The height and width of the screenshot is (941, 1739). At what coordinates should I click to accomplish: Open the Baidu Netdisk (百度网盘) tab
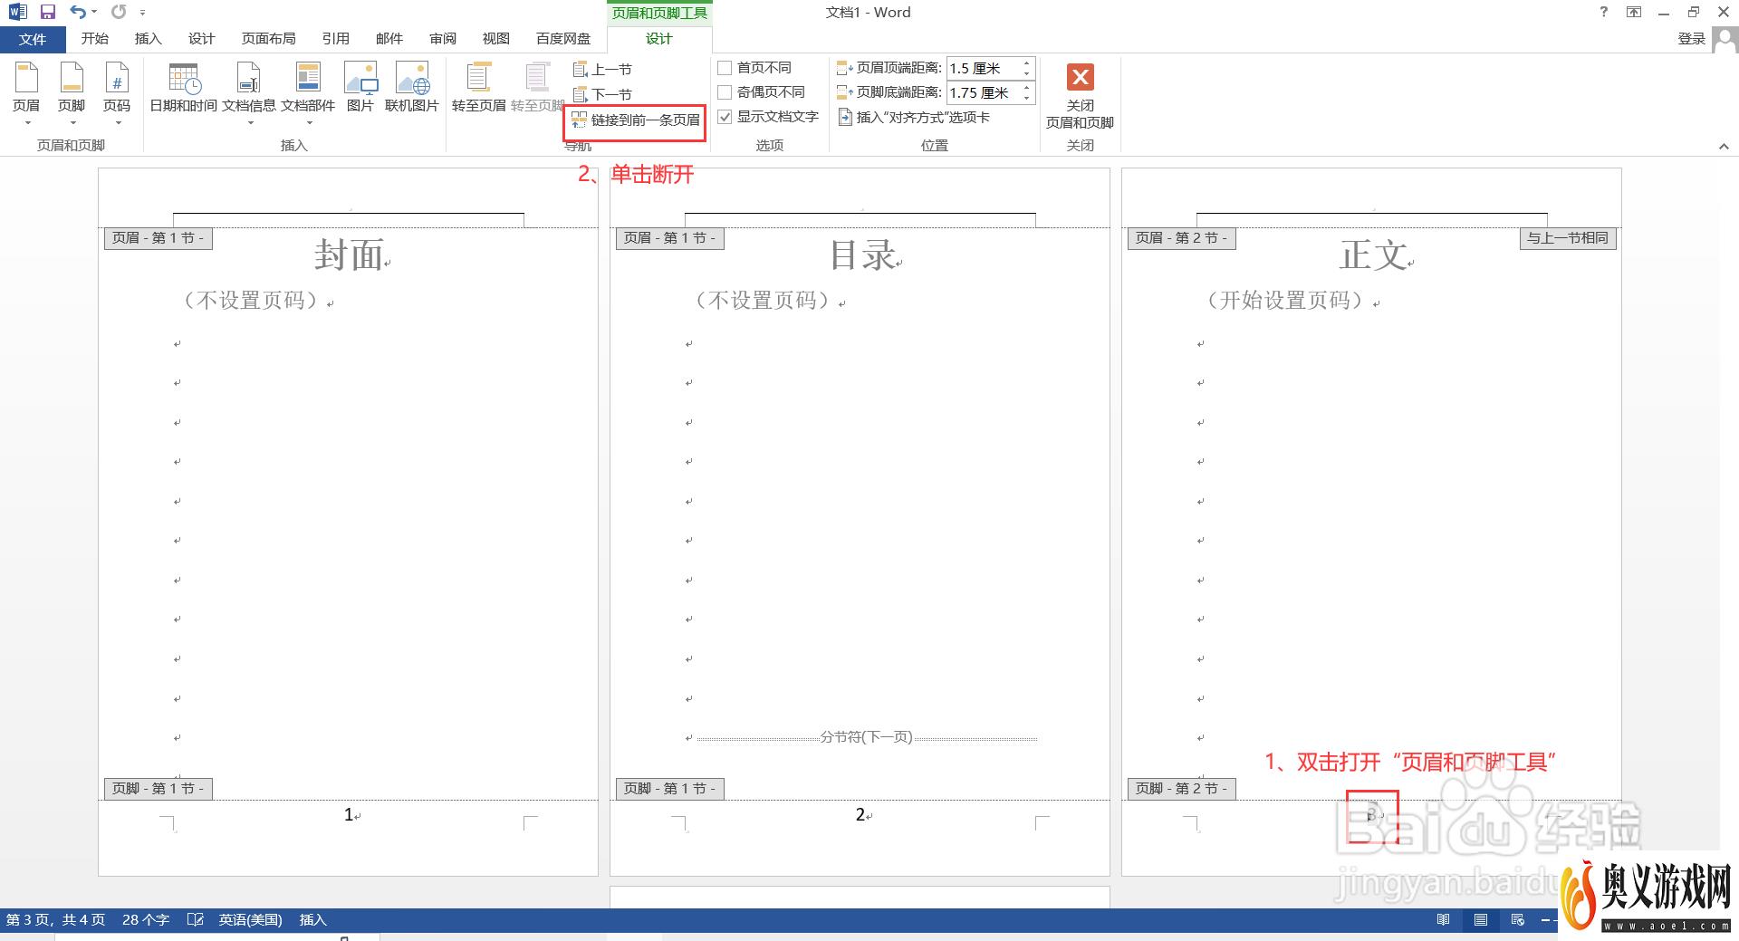562,39
